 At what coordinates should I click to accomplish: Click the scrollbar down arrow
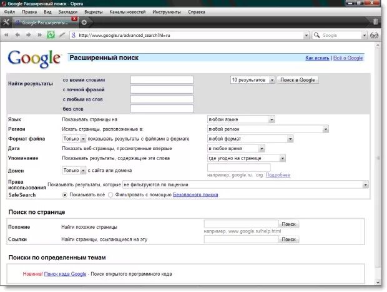[x=378, y=282]
